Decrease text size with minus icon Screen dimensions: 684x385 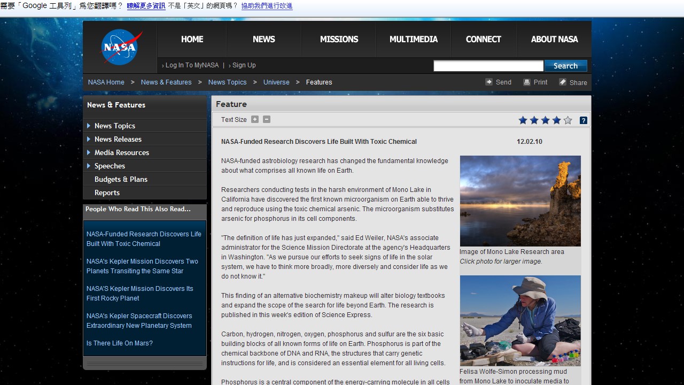[x=267, y=119]
